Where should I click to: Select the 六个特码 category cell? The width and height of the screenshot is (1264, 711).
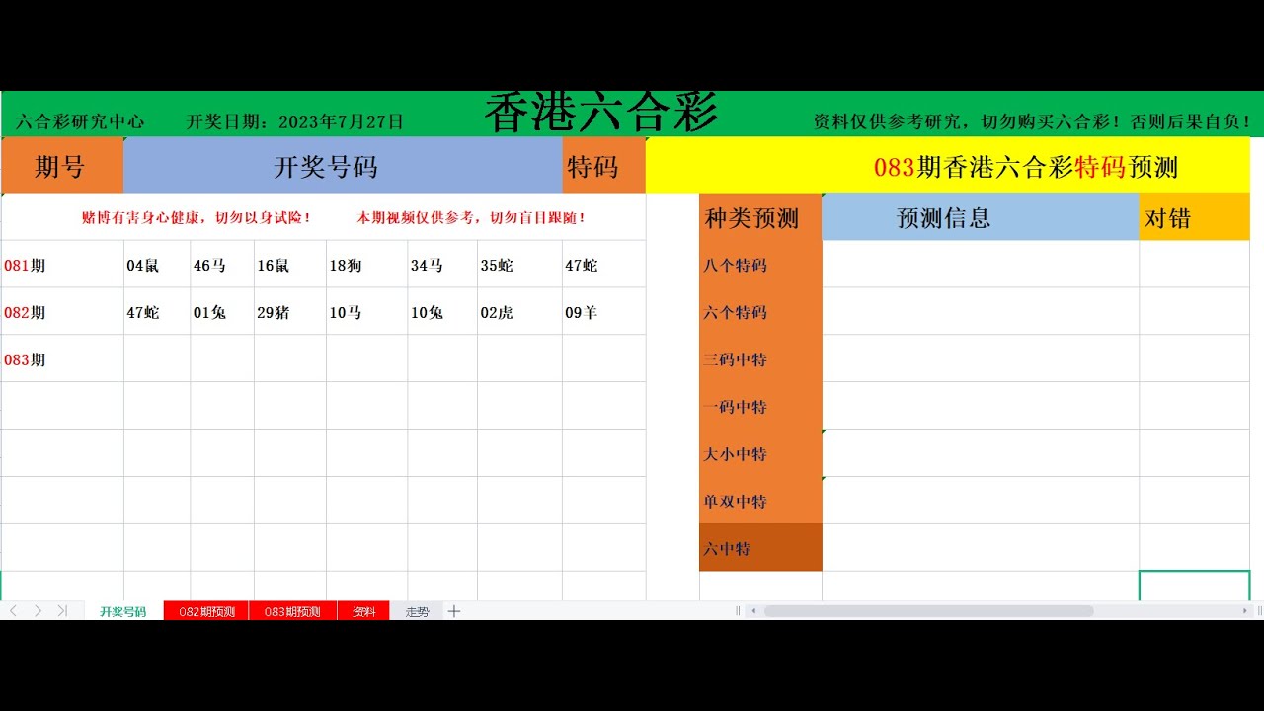tap(760, 312)
